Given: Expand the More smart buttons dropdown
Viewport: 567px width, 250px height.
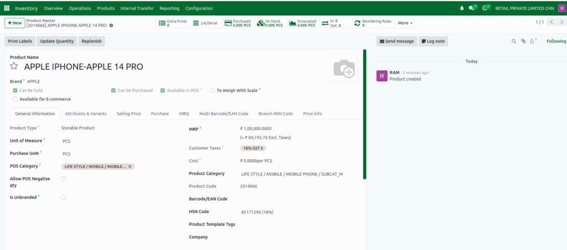Looking at the screenshot, I should click(x=405, y=23).
